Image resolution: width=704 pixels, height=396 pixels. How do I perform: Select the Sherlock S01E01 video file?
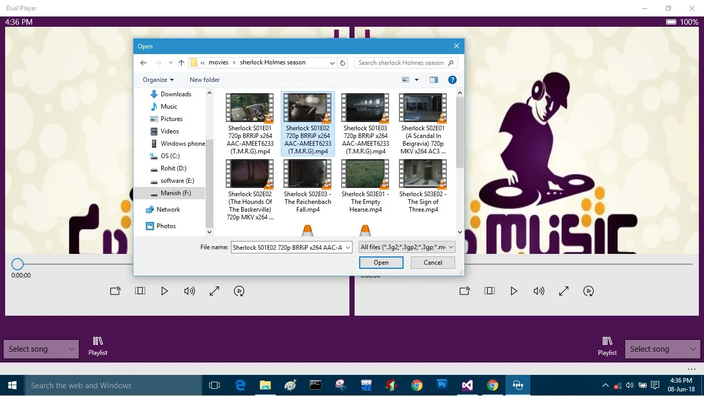(x=250, y=124)
